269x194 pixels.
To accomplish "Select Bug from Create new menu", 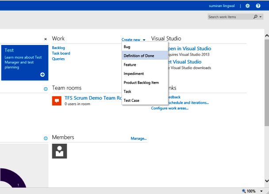I will [x=145, y=47].
